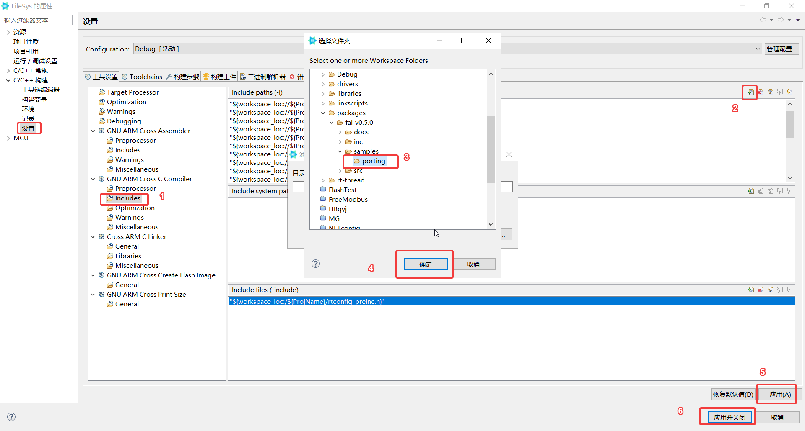
Task: Add a new include path entry
Action: 750,92
